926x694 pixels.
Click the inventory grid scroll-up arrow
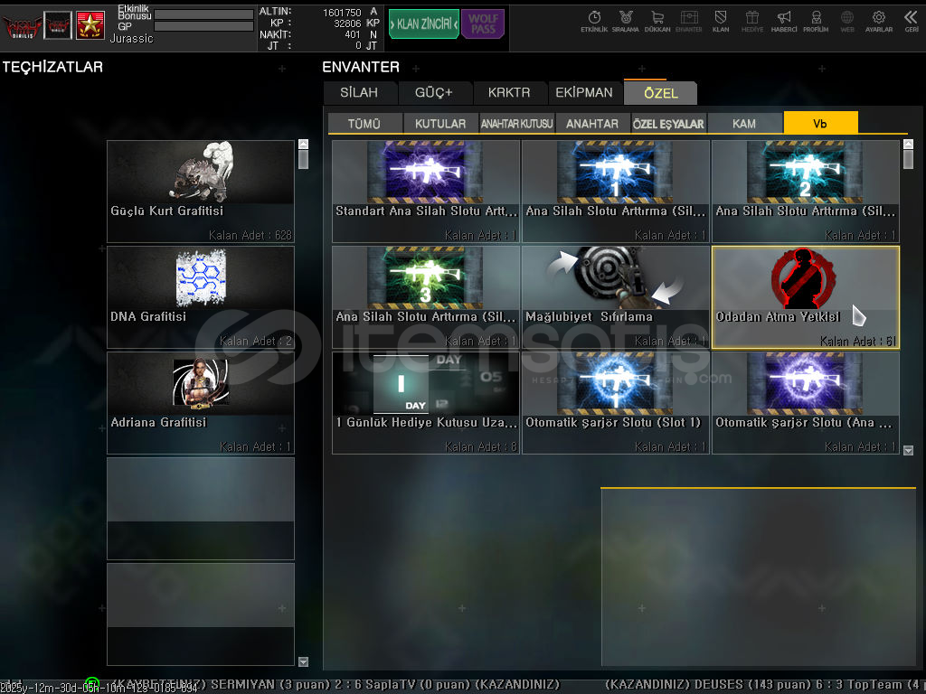908,144
